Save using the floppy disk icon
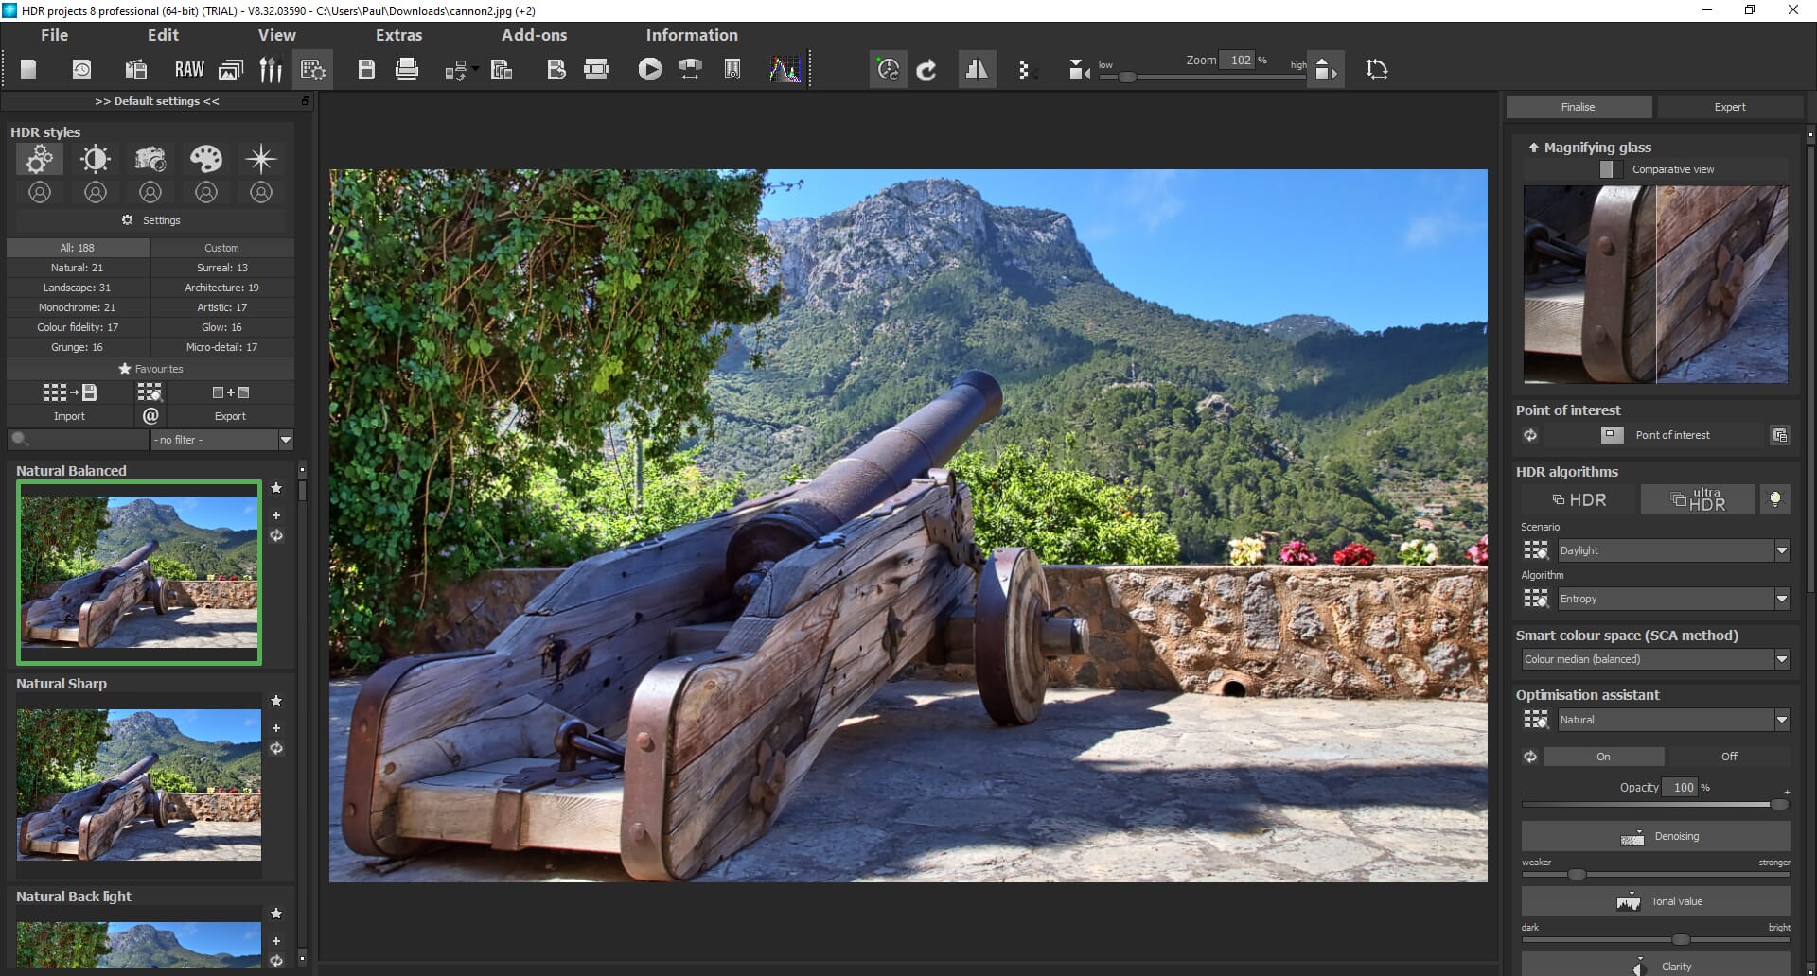 (366, 69)
